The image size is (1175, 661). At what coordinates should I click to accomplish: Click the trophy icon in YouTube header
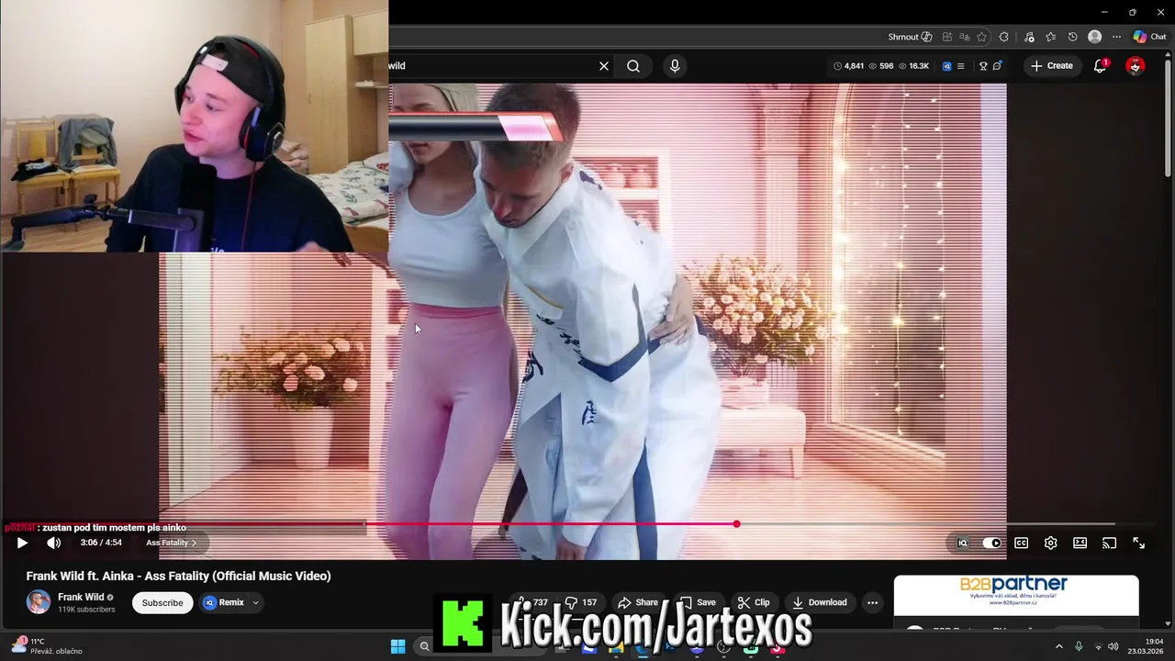pyautogui.click(x=983, y=66)
